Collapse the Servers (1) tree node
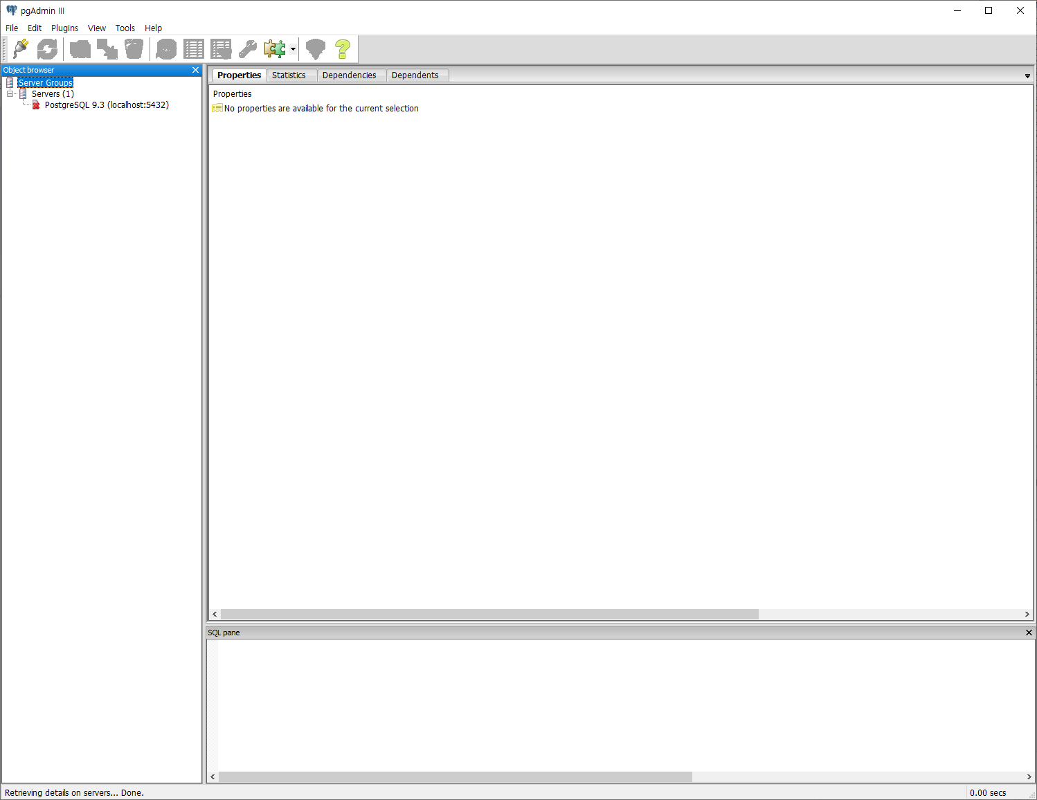Image resolution: width=1037 pixels, height=800 pixels. click(x=10, y=93)
